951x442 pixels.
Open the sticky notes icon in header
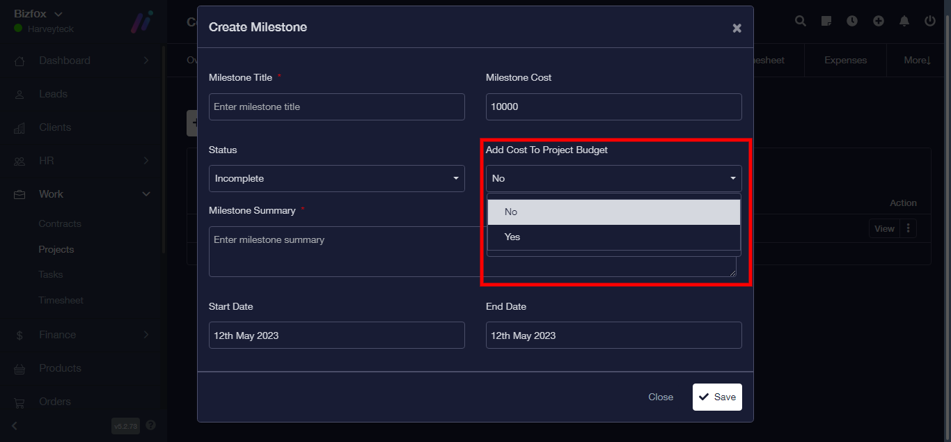826,22
